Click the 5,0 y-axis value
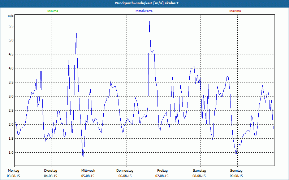Screen dimensions: 289x180 [x=11, y=40]
